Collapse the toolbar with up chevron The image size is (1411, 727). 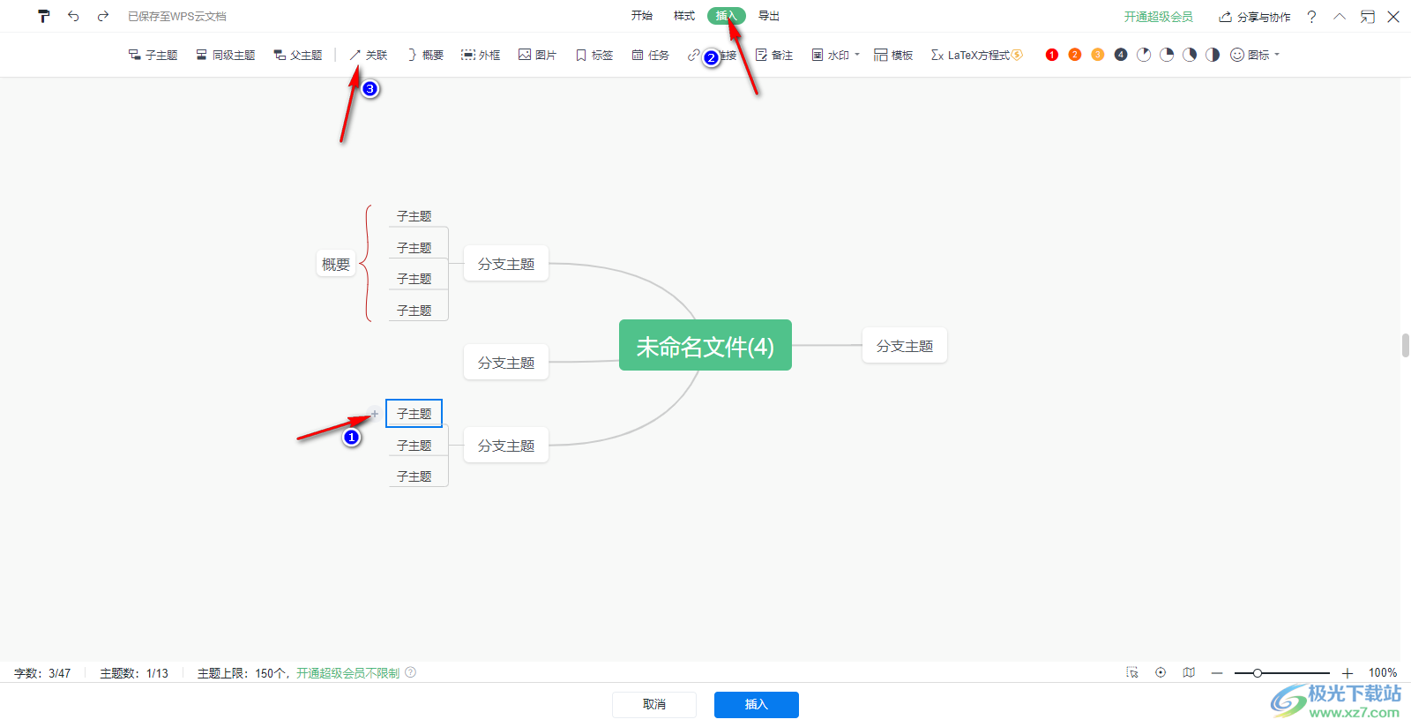click(1340, 16)
